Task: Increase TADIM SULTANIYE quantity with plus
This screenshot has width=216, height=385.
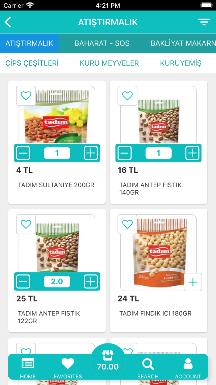Action: pyautogui.click(x=91, y=153)
